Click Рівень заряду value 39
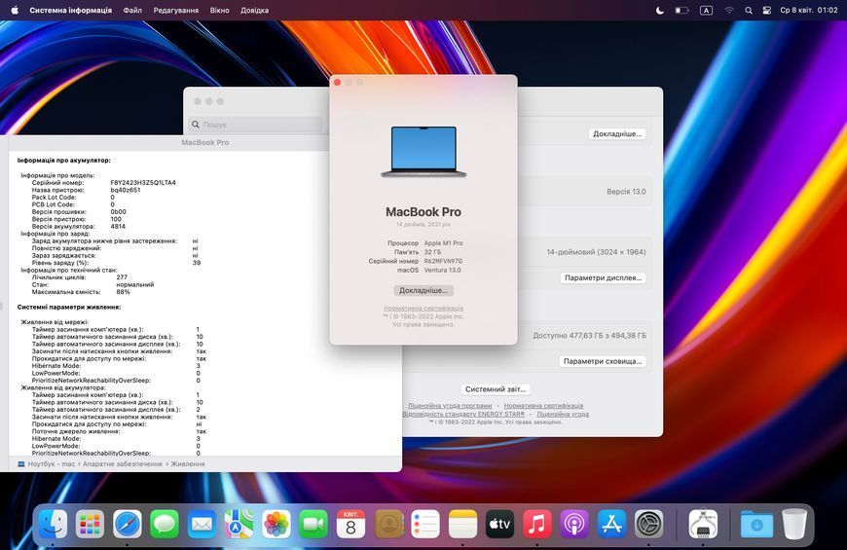 tap(197, 263)
